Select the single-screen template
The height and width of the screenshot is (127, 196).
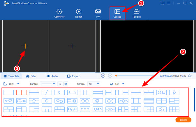click(8, 92)
